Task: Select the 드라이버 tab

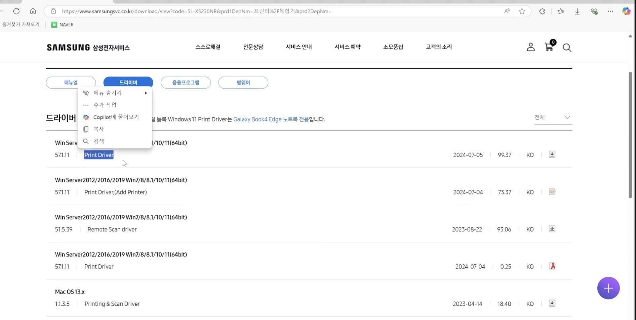Action: tap(128, 82)
